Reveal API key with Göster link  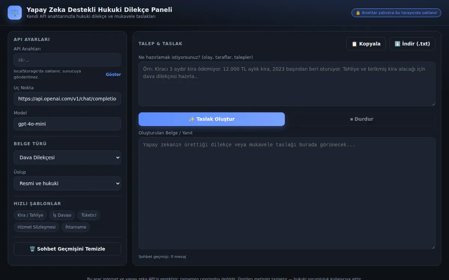pos(113,74)
